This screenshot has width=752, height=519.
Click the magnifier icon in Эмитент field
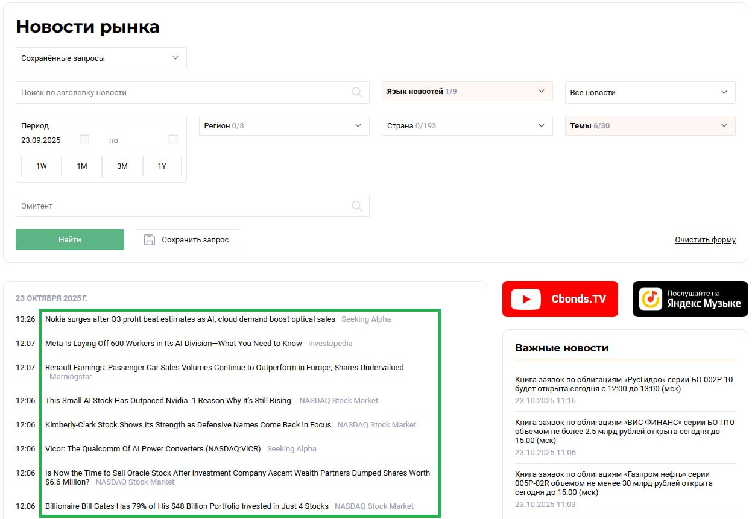[x=357, y=206]
